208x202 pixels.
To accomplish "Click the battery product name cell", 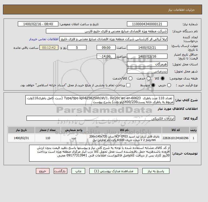I will pos(124,138).
